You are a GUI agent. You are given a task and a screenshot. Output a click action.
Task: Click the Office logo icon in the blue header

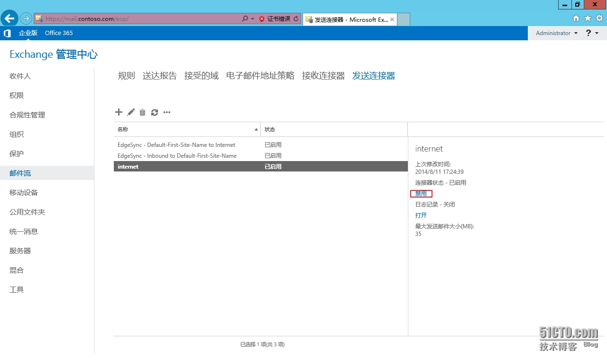tap(7, 33)
